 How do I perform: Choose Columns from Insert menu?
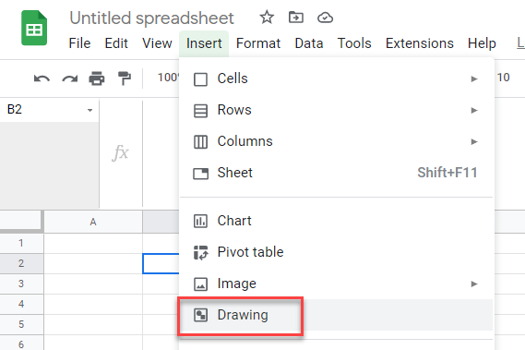[336, 141]
